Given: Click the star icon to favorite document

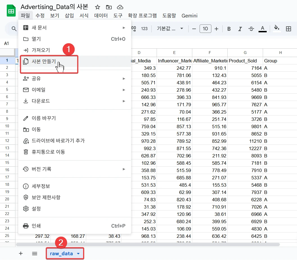Looking at the screenshot, I should (97, 7).
